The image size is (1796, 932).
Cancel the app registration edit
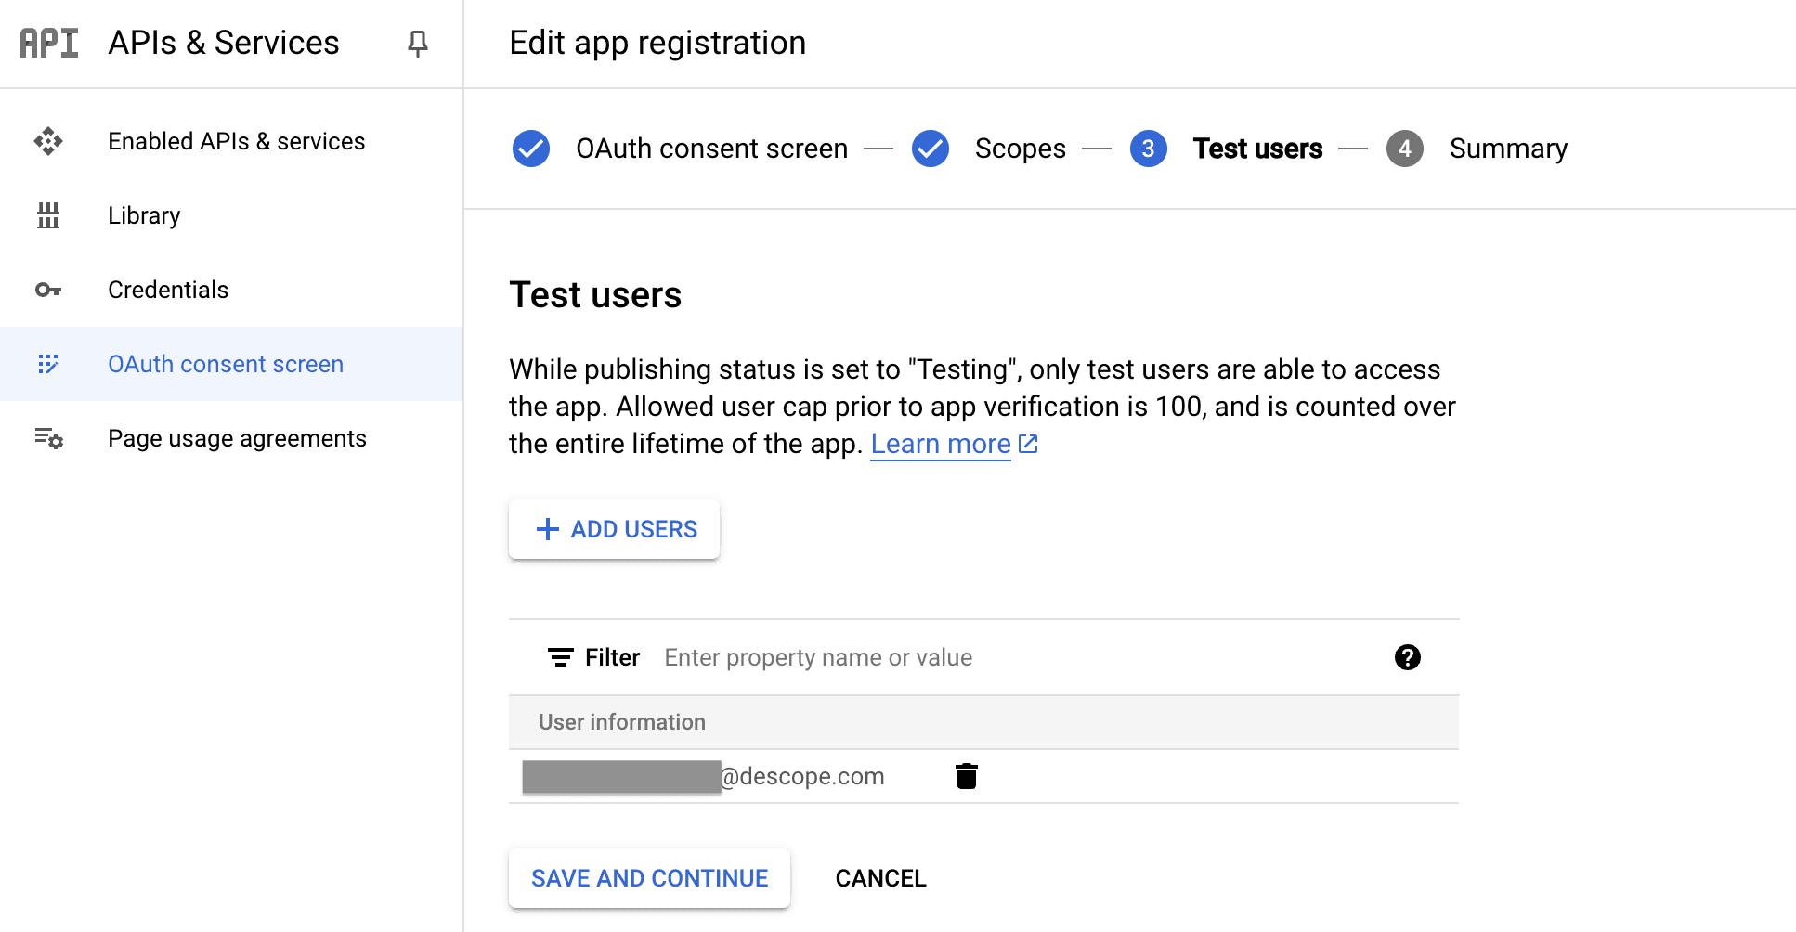pos(880,878)
